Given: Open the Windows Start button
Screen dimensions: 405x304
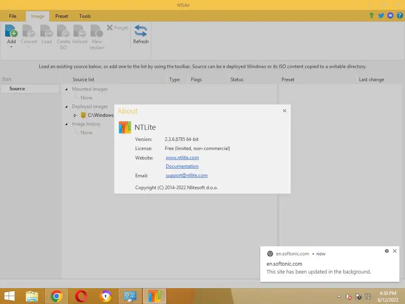Looking at the screenshot, I should tap(9, 296).
